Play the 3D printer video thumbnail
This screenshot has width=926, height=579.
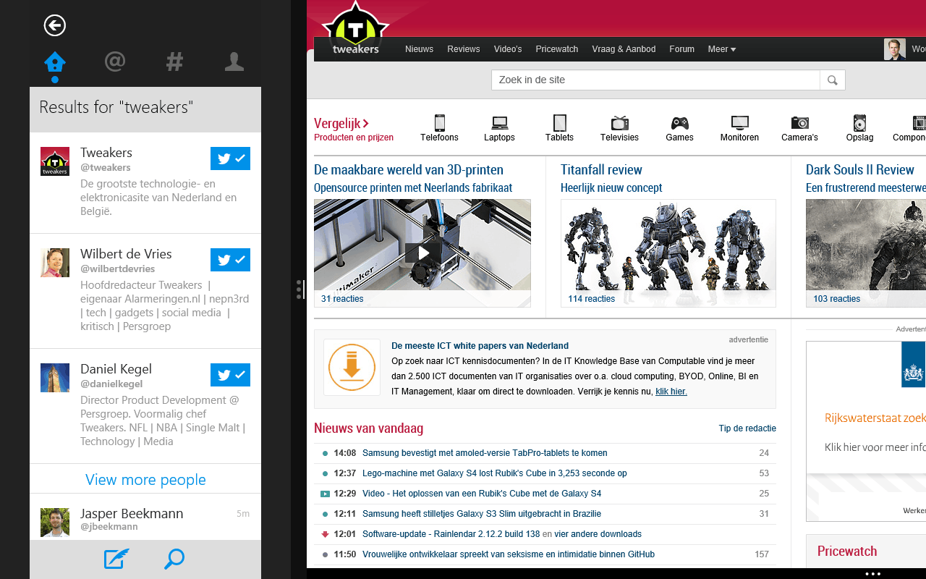click(x=422, y=252)
